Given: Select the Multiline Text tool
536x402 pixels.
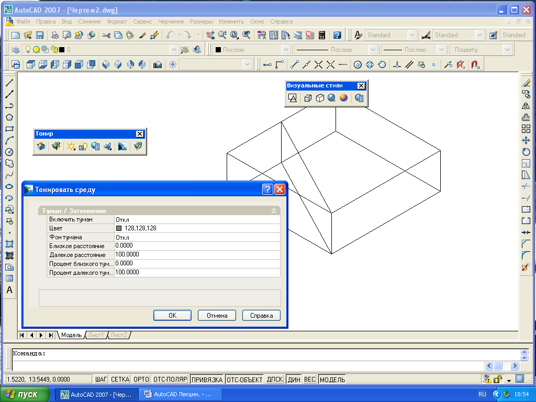Looking at the screenshot, I should 9,290.
